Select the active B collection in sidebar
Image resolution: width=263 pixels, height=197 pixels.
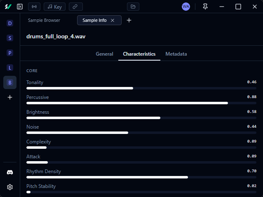pyautogui.click(x=10, y=82)
